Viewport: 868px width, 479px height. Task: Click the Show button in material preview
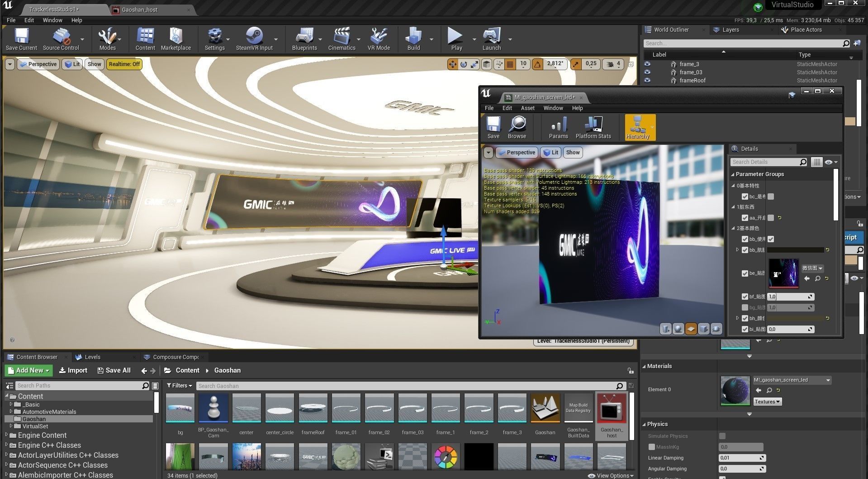(x=573, y=153)
